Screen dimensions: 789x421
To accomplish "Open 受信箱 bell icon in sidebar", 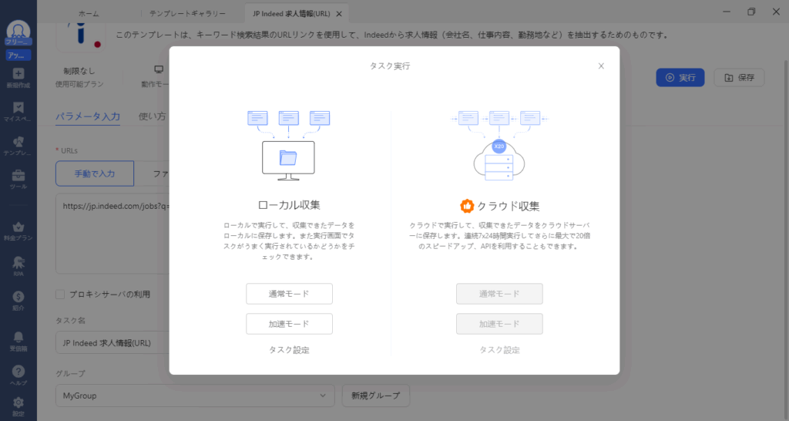I will click(18, 342).
